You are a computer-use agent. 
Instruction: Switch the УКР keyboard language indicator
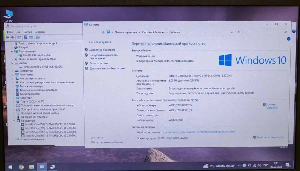(266, 165)
